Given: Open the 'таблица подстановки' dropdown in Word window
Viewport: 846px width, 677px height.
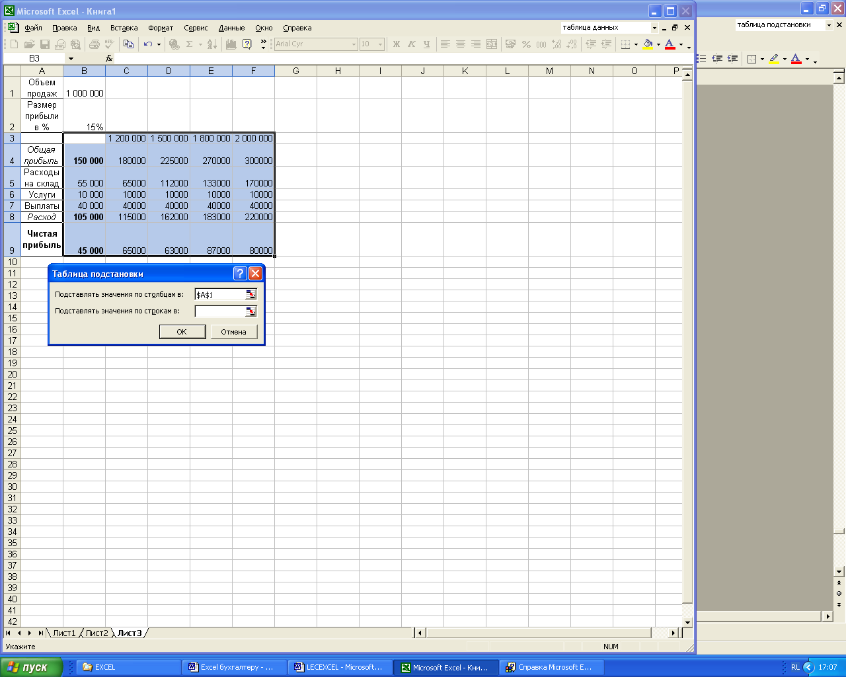Looking at the screenshot, I should (829, 25).
